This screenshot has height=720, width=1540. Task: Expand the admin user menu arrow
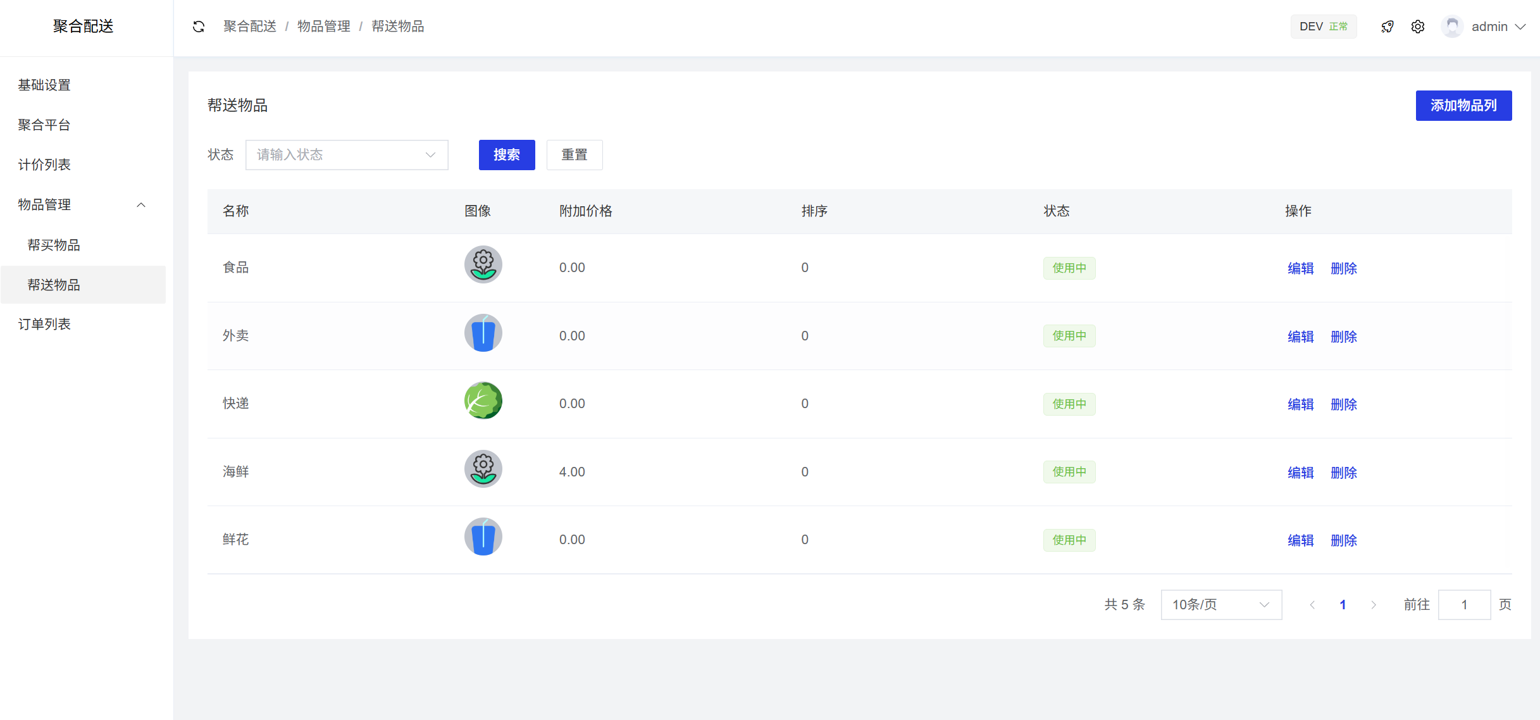point(1520,27)
